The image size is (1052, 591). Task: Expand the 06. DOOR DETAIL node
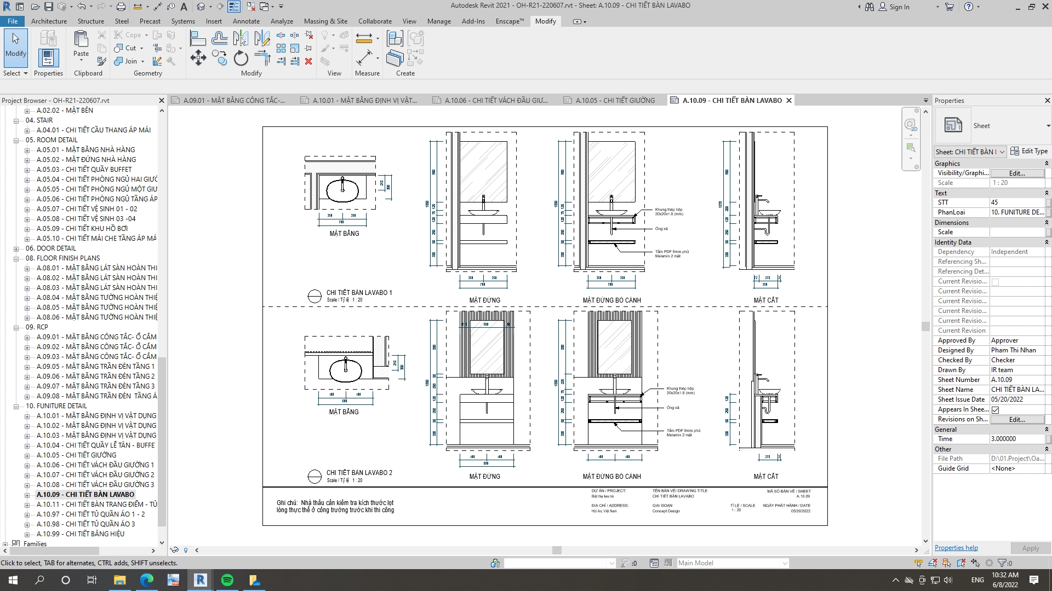pyautogui.click(x=16, y=248)
